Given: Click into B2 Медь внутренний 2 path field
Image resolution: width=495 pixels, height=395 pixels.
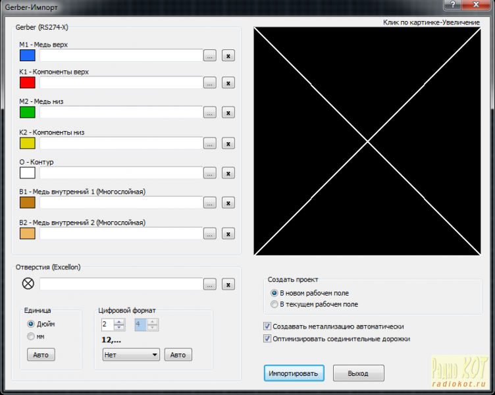Looking at the screenshot, I should click(121, 233).
